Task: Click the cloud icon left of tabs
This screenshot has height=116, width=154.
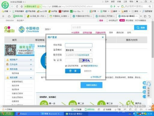Action: [x=9, y=16]
